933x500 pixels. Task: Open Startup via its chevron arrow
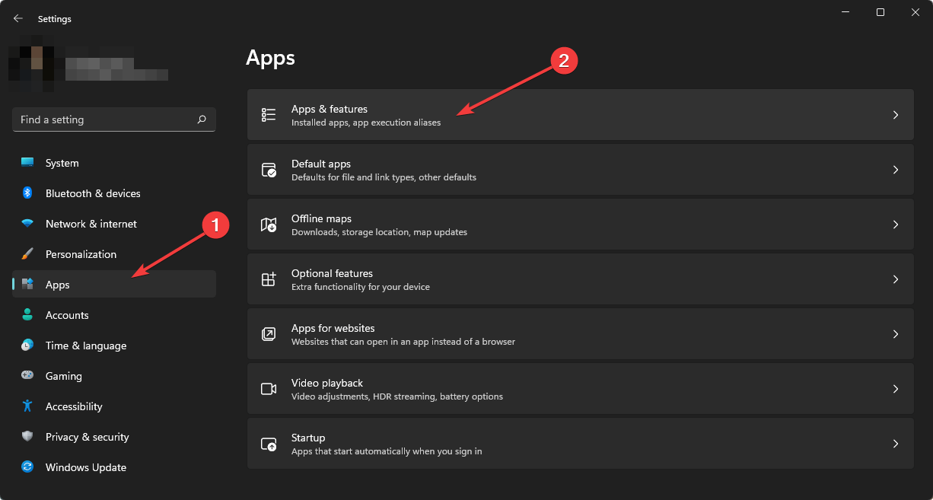click(895, 443)
